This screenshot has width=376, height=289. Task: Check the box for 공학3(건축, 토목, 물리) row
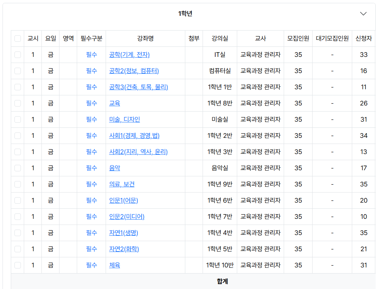(x=18, y=87)
